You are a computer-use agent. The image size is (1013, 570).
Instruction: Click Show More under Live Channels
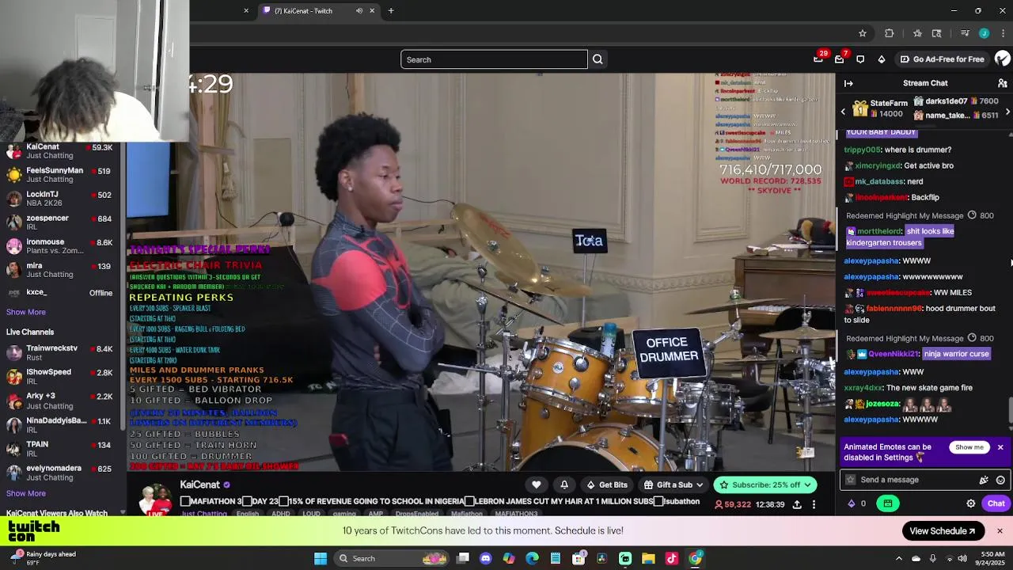point(26,493)
